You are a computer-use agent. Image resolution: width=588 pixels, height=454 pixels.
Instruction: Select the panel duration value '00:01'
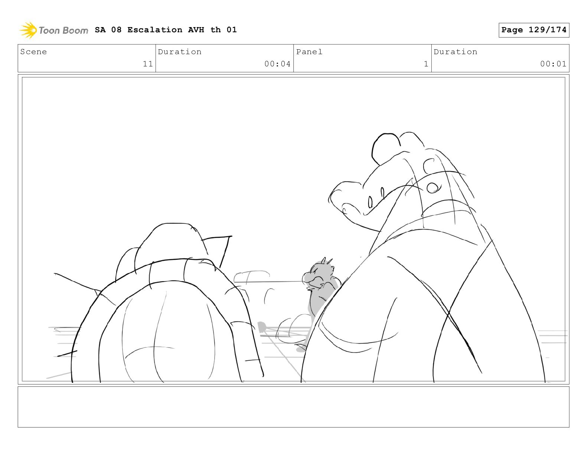(x=553, y=64)
